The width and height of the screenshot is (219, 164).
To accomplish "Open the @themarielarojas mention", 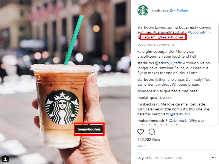I will tap(170, 80).
